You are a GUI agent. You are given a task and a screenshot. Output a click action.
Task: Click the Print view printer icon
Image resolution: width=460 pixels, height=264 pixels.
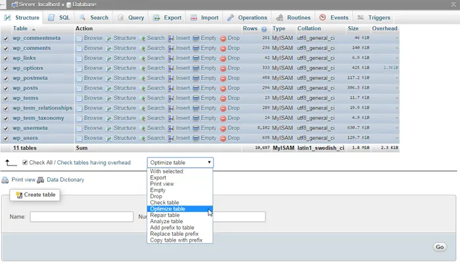(x=5, y=180)
